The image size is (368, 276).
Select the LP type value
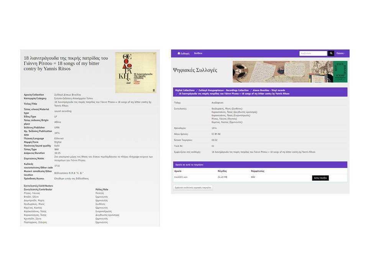pos(56,117)
